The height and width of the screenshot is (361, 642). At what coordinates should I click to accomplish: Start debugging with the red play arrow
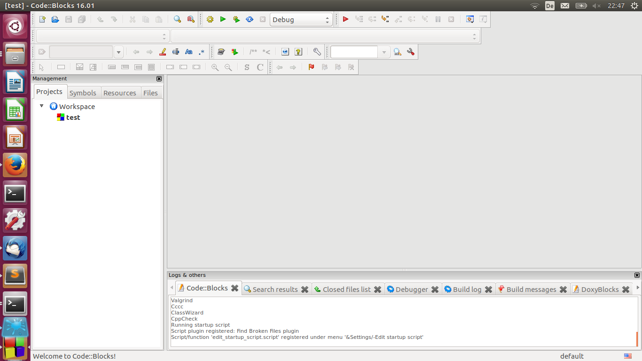345,19
